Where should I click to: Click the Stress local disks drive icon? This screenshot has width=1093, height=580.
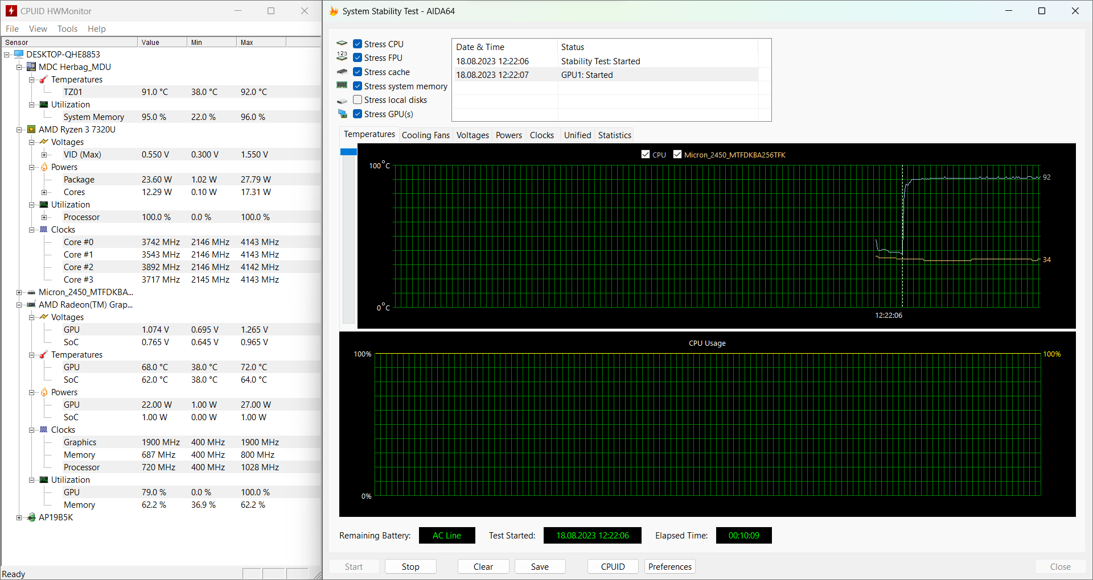click(342, 101)
